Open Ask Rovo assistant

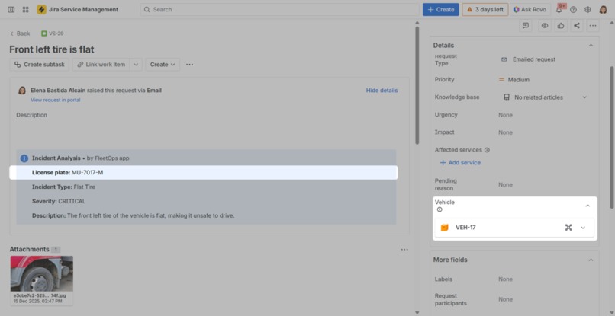click(x=530, y=9)
